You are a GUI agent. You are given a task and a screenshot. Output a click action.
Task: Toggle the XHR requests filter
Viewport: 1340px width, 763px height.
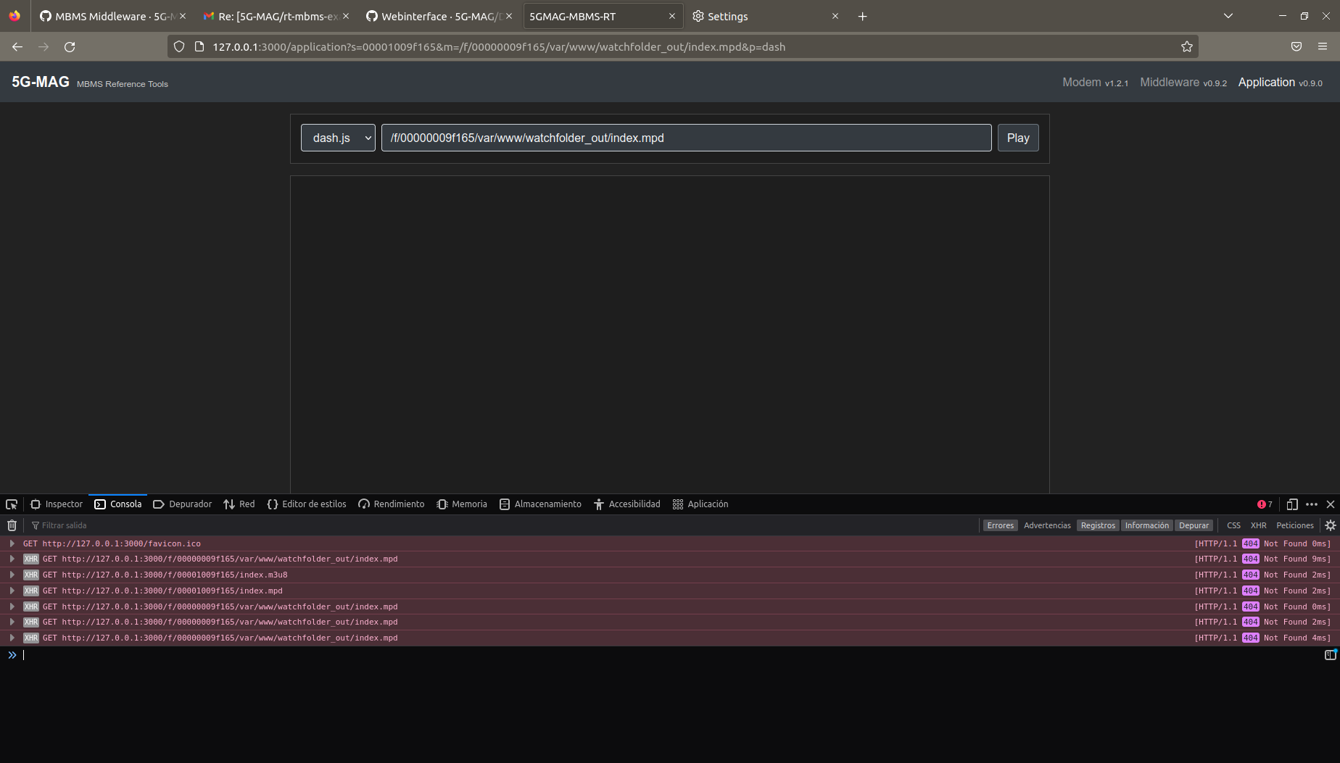pos(1259,525)
